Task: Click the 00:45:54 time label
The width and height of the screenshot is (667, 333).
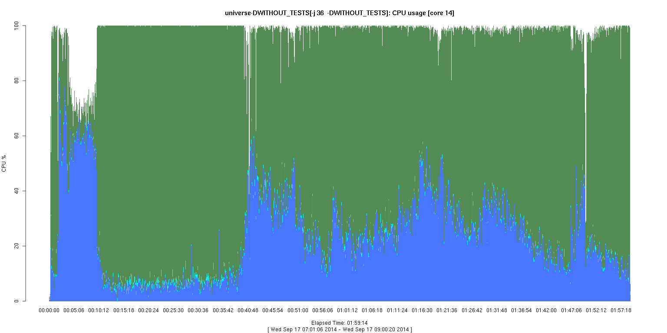Action: click(x=273, y=310)
